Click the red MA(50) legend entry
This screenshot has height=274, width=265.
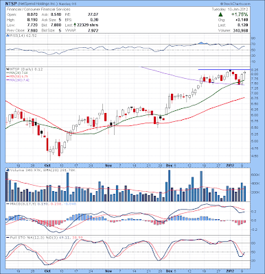click(x=18, y=76)
